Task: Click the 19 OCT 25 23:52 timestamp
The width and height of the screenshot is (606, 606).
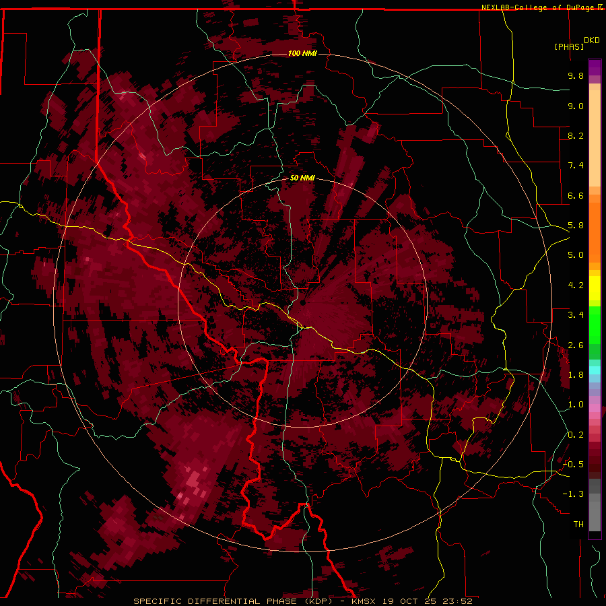Action: (x=428, y=601)
